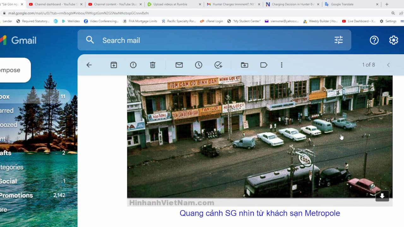This screenshot has height=227, width=404.
Task: Open Gmail Settings gear
Action: coord(394,40)
